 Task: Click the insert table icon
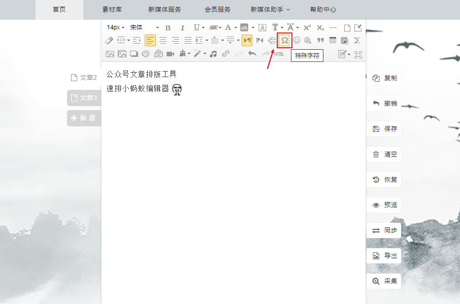click(333, 40)
